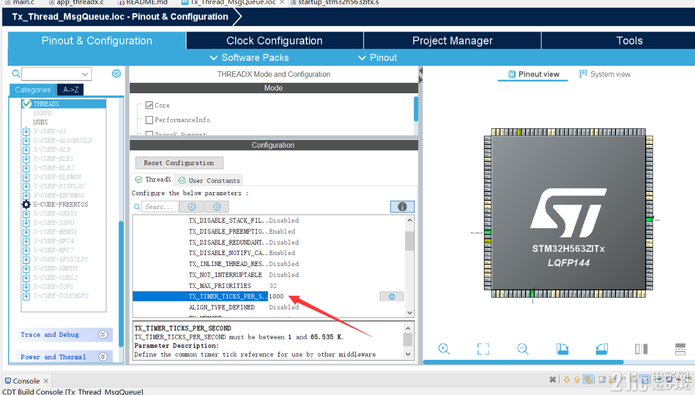Viewport: 695px width, 395px height.
Task: Open startup_stm32h563zitx.s editor tab
Action: [335, 2]
